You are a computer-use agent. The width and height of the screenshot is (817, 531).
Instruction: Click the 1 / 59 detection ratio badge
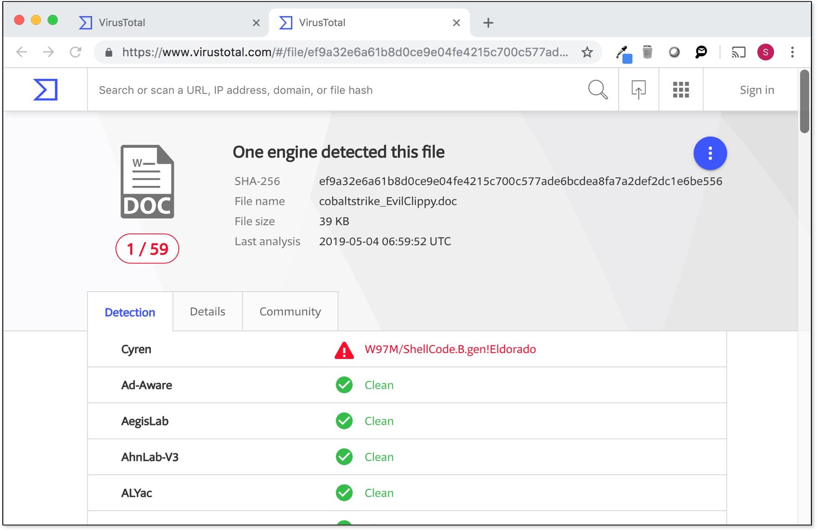pos(147,249)
